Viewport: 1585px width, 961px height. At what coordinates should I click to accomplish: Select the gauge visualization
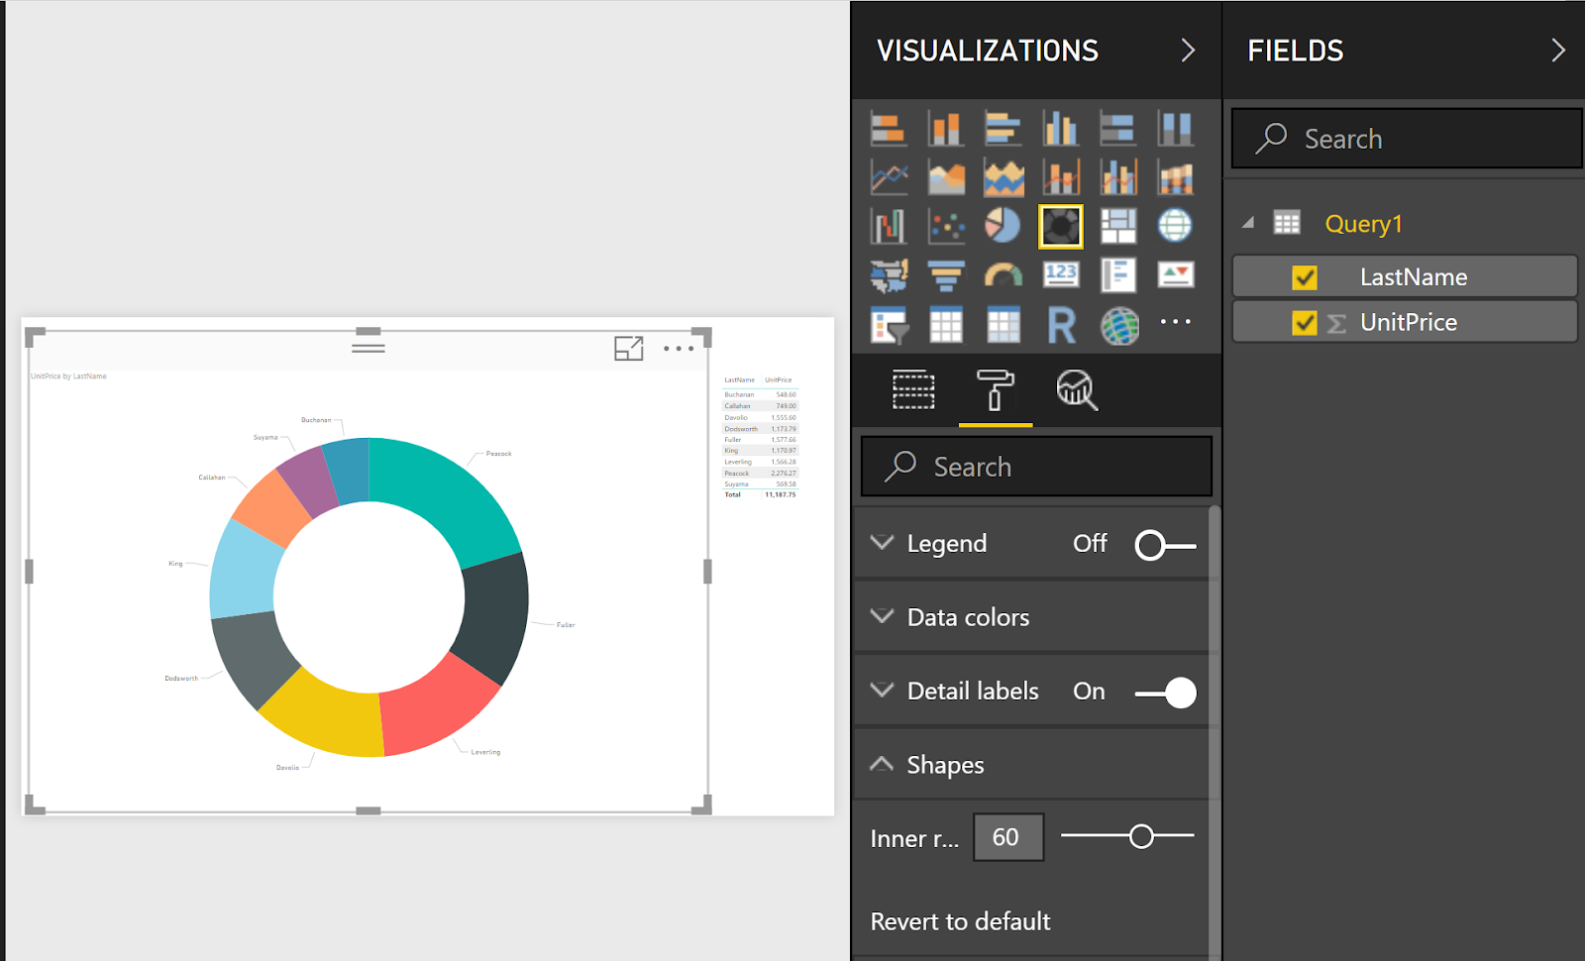1004,274
